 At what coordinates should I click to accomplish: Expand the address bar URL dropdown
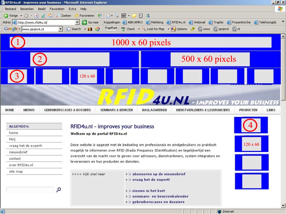tap(77, 22)
